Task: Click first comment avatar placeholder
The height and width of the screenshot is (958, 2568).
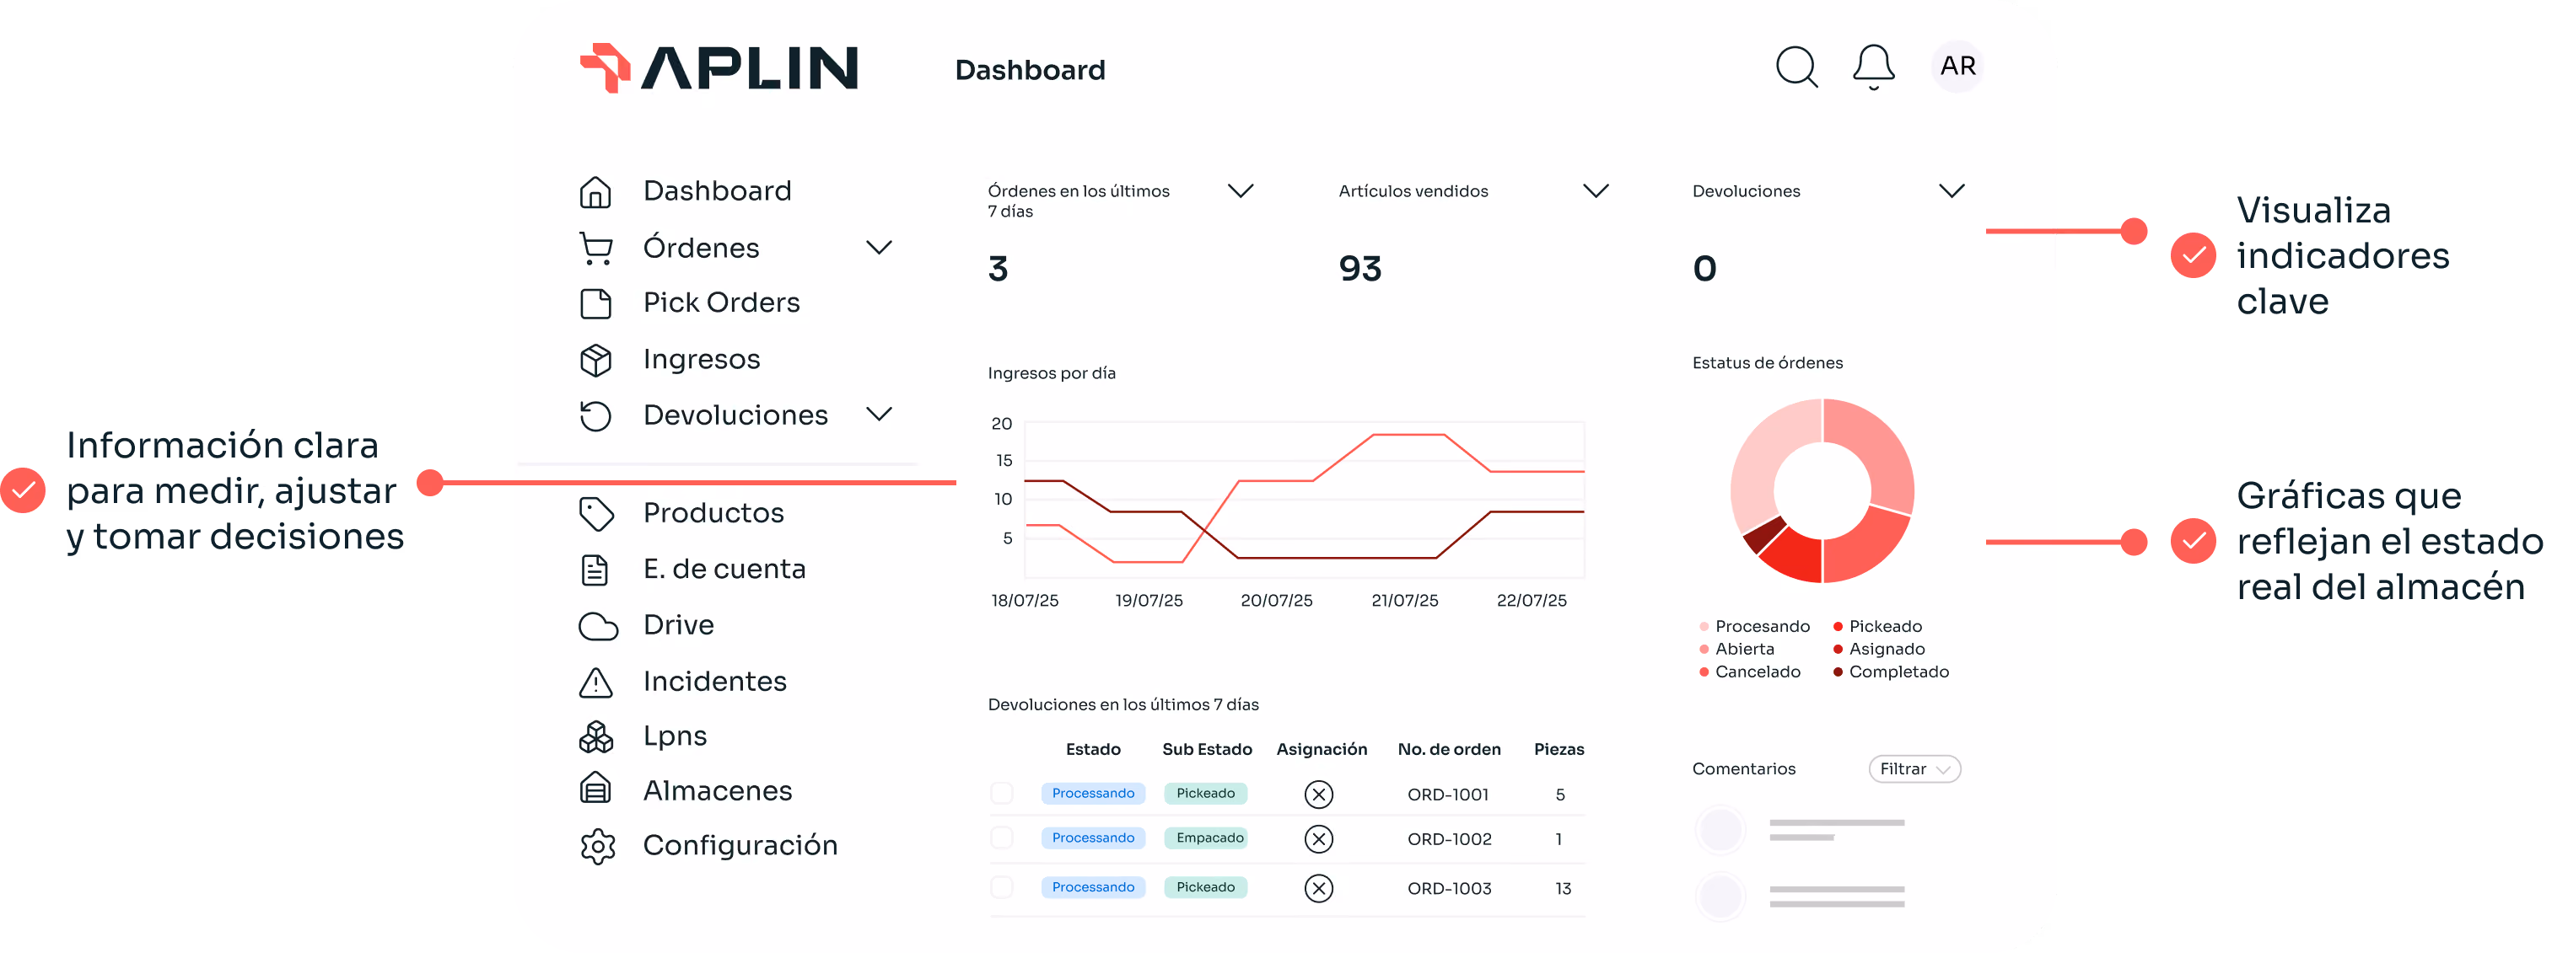Action: [x=1720, y=830]
